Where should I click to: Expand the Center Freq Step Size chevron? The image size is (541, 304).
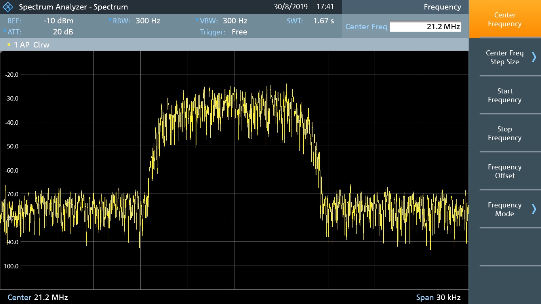tap(534, 57)
